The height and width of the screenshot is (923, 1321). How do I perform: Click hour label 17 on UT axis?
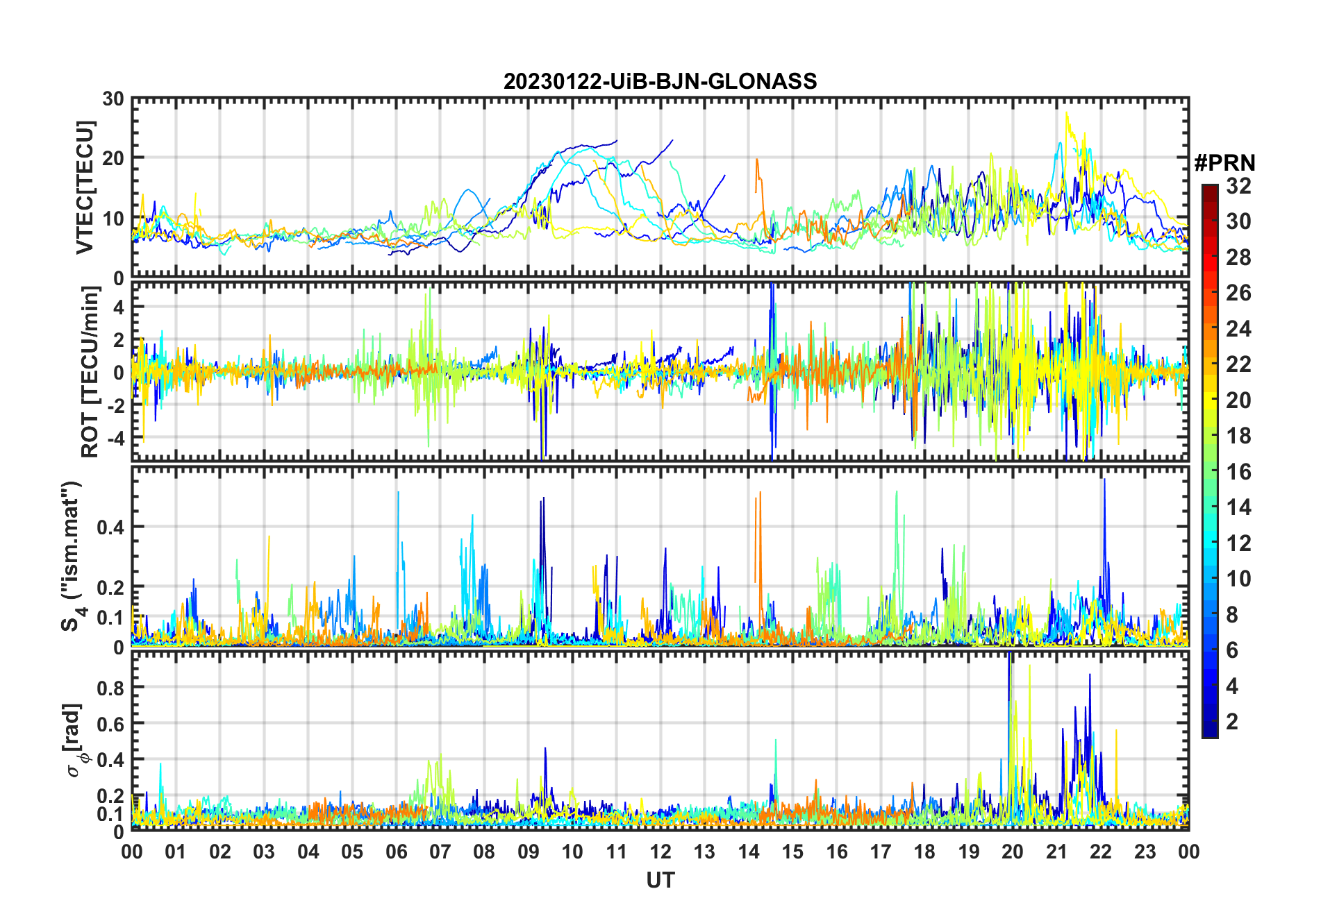881,852
